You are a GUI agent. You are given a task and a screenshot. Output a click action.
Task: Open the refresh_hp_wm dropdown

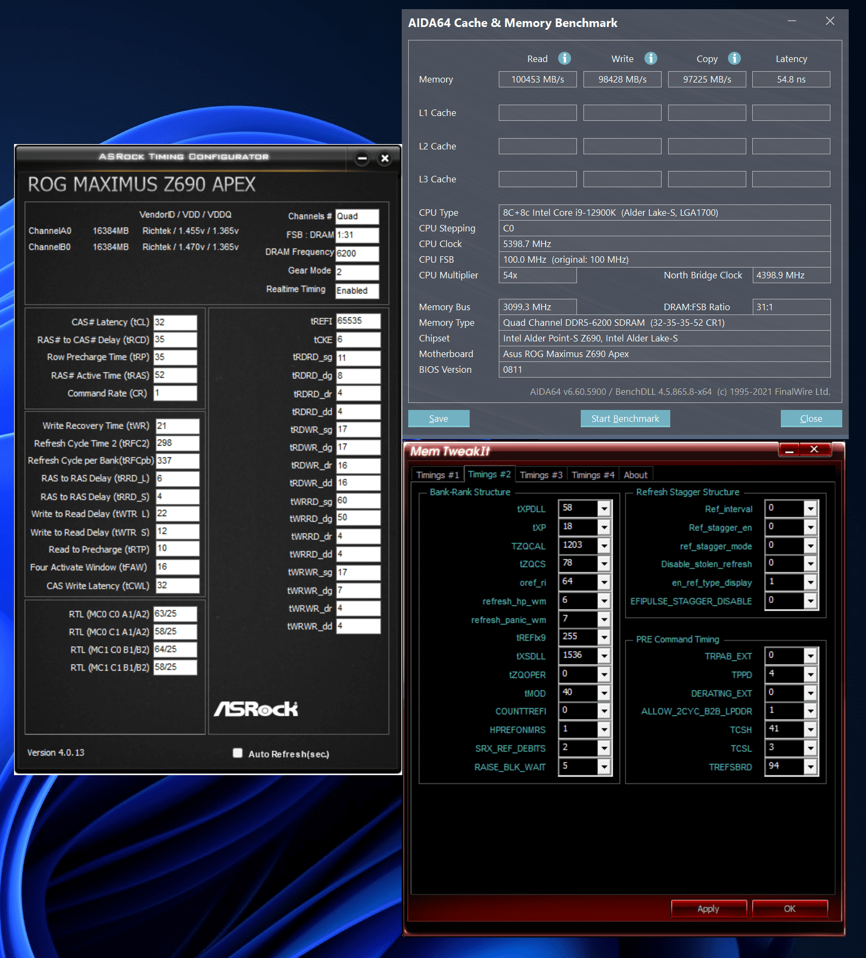tap(604, 601)
